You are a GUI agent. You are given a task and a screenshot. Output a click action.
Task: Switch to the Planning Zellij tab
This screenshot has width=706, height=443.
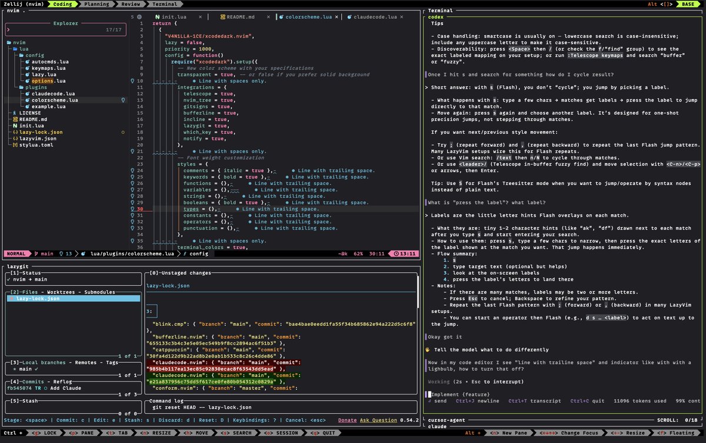pos(96,4)
